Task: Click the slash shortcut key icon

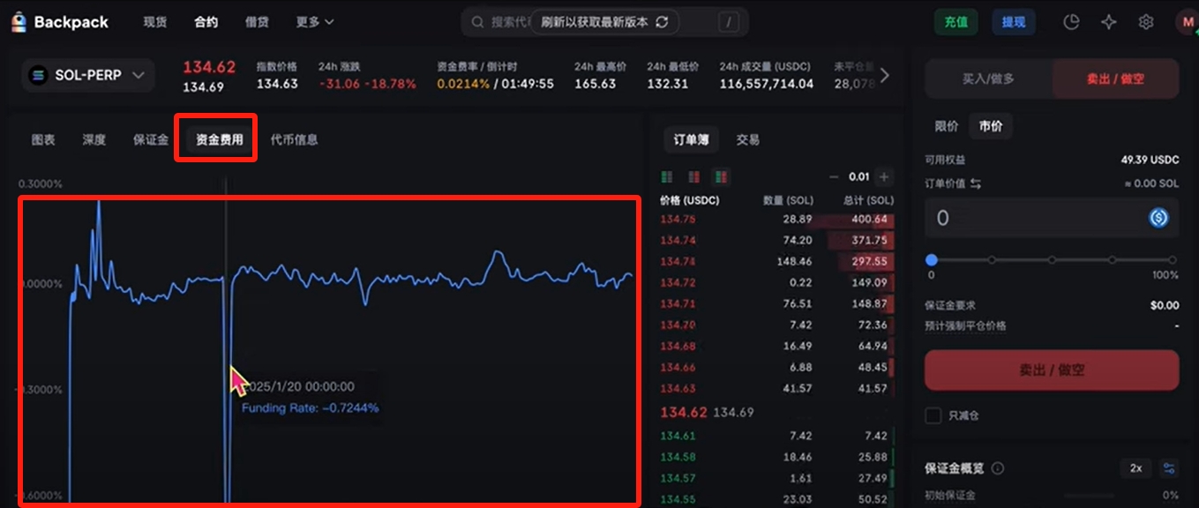Action: (728, 22)
